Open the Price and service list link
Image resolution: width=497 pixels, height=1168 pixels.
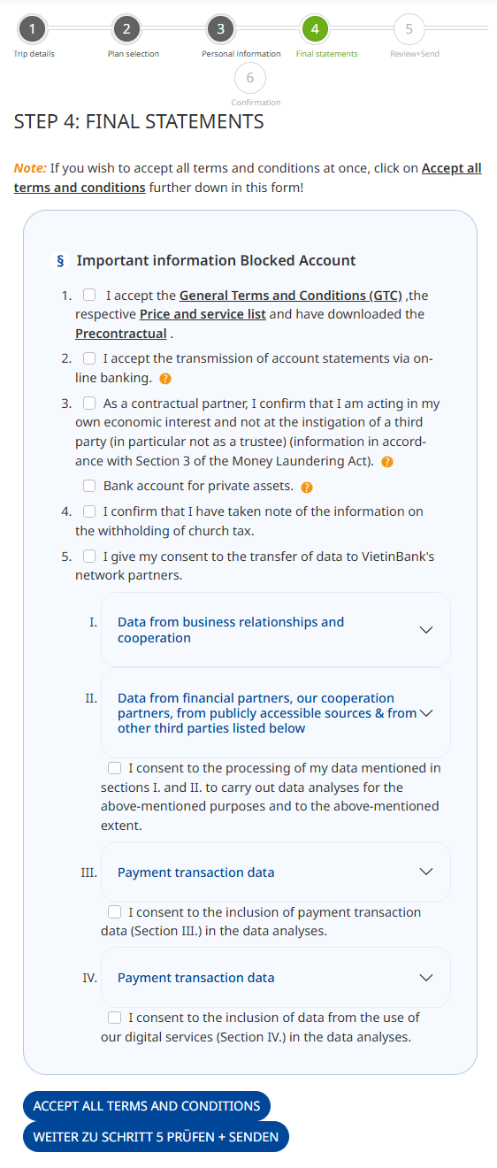(203, 314)
